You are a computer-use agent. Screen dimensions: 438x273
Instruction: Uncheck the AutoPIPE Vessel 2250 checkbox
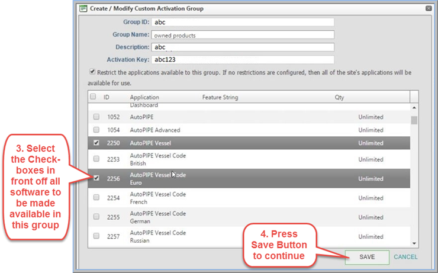tap(96, 143)
